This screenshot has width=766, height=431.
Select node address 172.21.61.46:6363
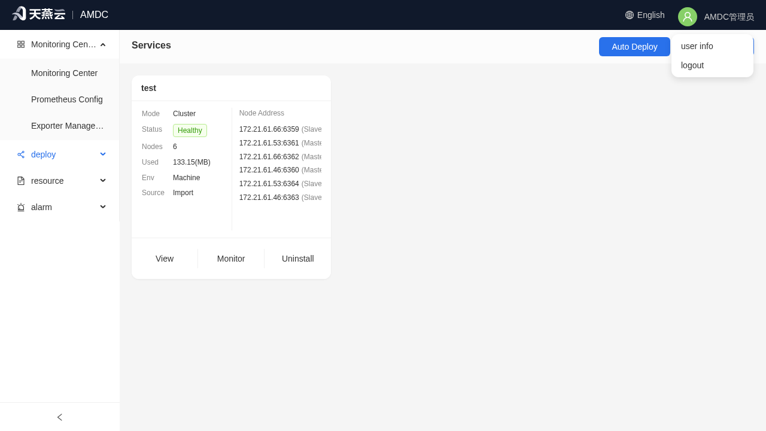pos(269,198)
